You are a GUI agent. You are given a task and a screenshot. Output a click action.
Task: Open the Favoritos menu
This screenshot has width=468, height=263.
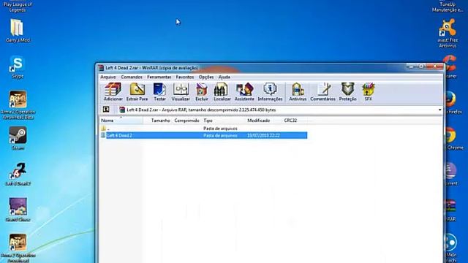tap(185, 77)
